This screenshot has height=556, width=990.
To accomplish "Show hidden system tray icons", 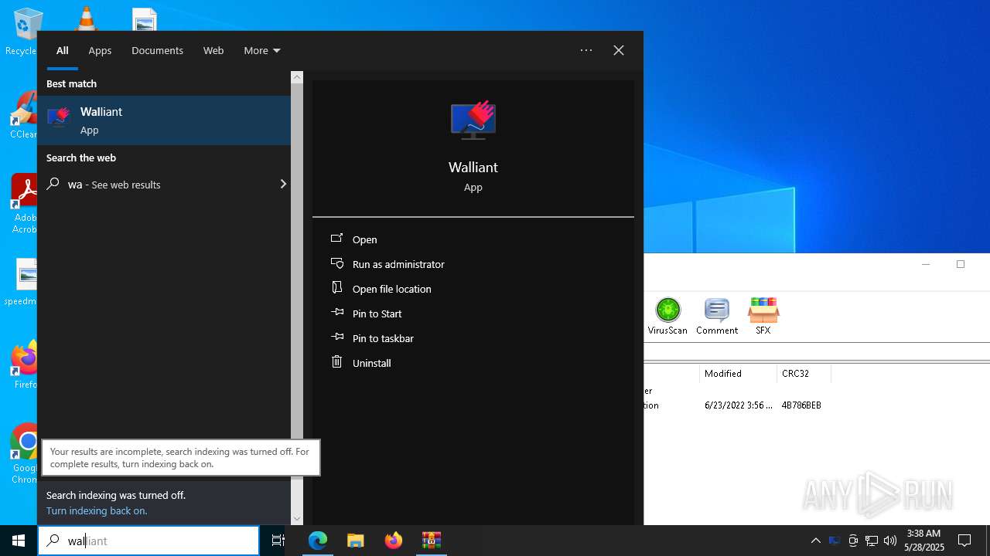I will point(815,541).
